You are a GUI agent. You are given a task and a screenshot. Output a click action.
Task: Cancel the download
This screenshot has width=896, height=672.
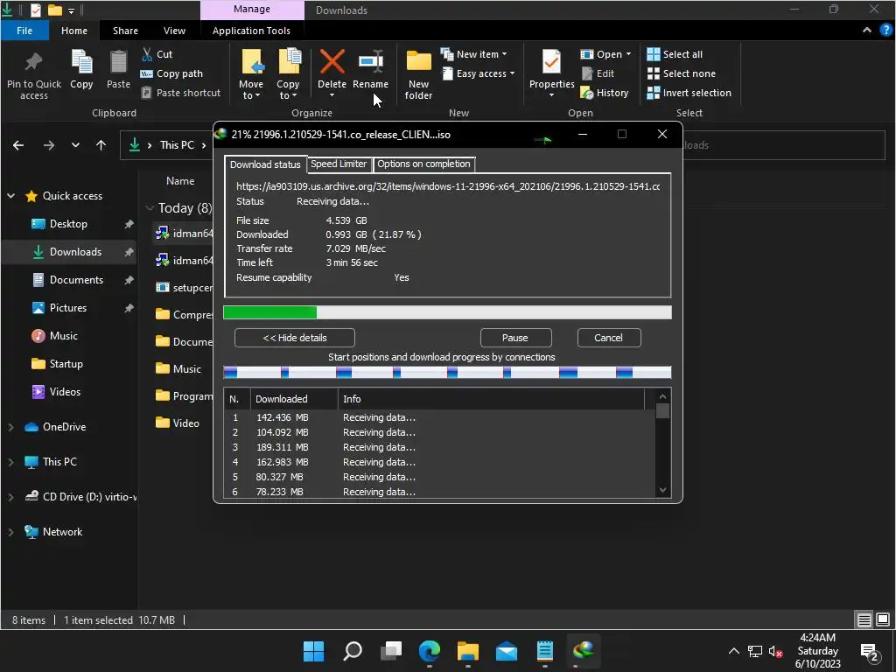pyautogui.click(x=609, y=338)
